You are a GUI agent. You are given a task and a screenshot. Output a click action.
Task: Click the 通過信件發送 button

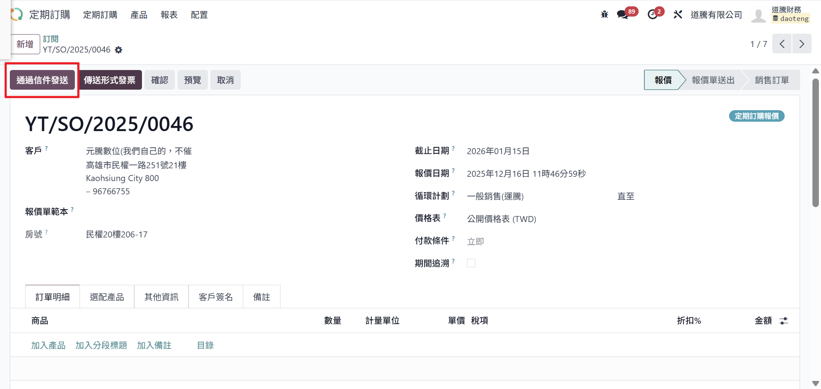point(42,80)
